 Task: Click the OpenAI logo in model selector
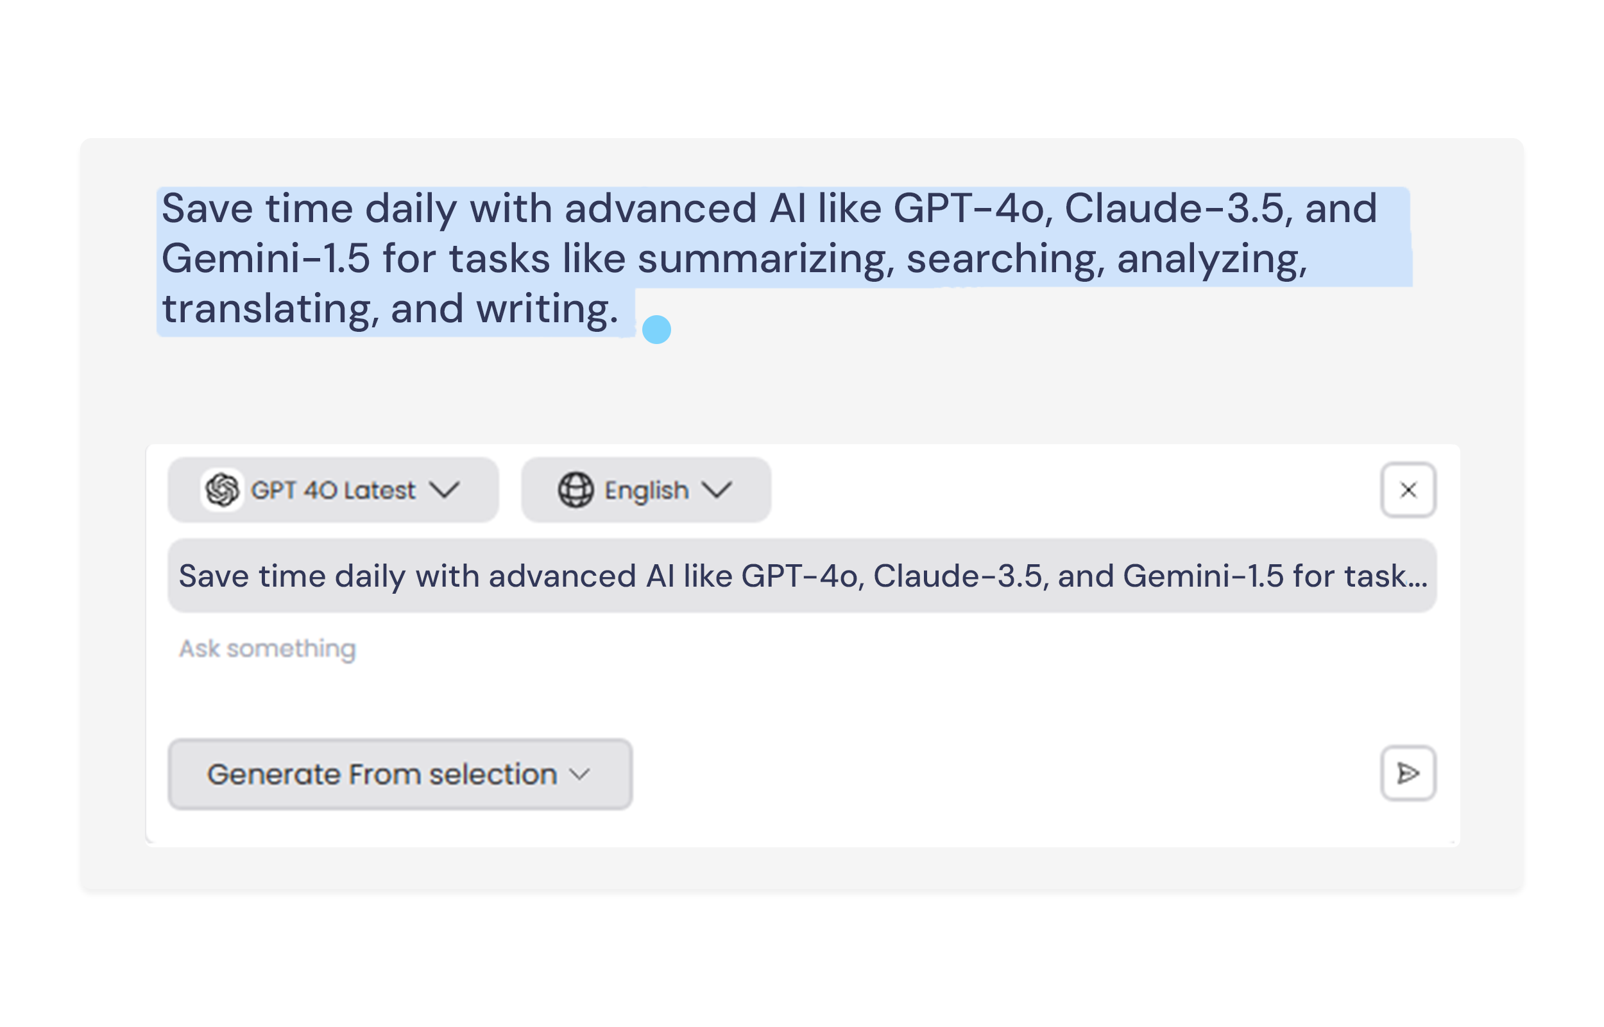coord(222,490)
